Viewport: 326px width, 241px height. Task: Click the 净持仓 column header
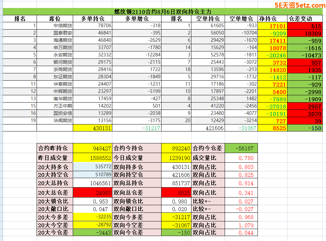coord(272,19)
